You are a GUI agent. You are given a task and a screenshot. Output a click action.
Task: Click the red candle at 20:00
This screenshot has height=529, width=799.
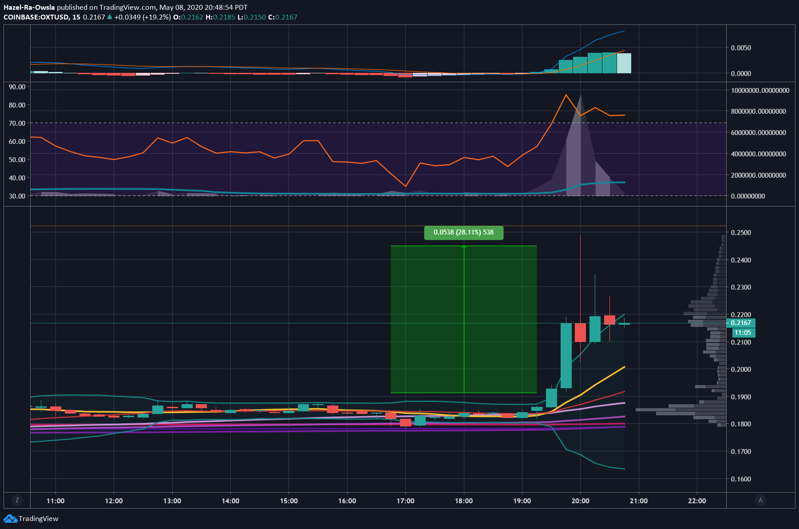point(580,332)
